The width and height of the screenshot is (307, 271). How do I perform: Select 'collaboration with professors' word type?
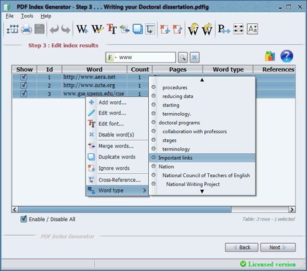click(202, 131)
